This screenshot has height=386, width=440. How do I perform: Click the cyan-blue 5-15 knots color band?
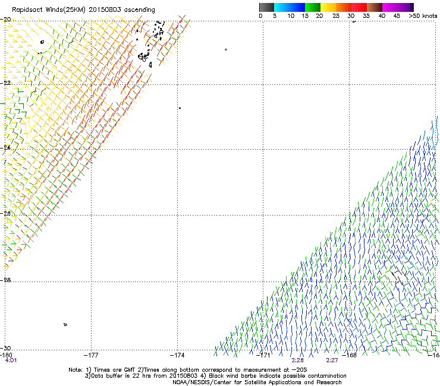(290, 7)
